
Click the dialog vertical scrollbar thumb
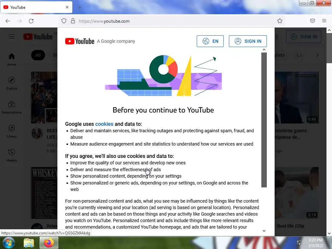tap(264, 120)
